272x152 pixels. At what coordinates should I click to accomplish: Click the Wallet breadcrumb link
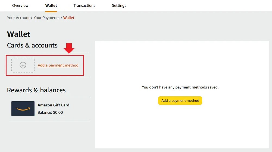69,18
